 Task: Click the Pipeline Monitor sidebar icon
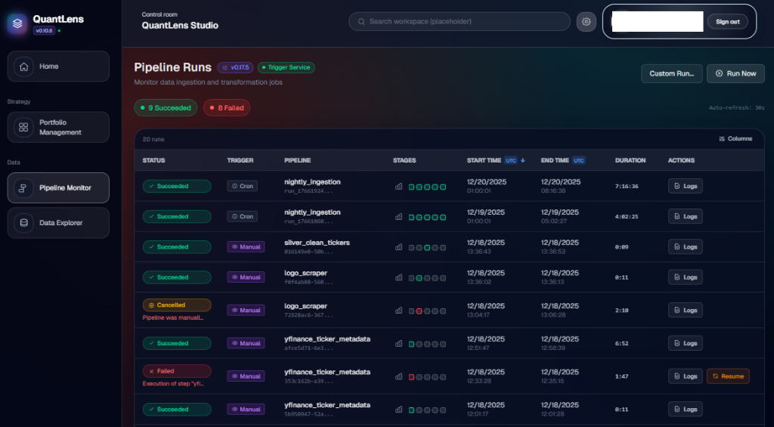(x=24, y=188)
